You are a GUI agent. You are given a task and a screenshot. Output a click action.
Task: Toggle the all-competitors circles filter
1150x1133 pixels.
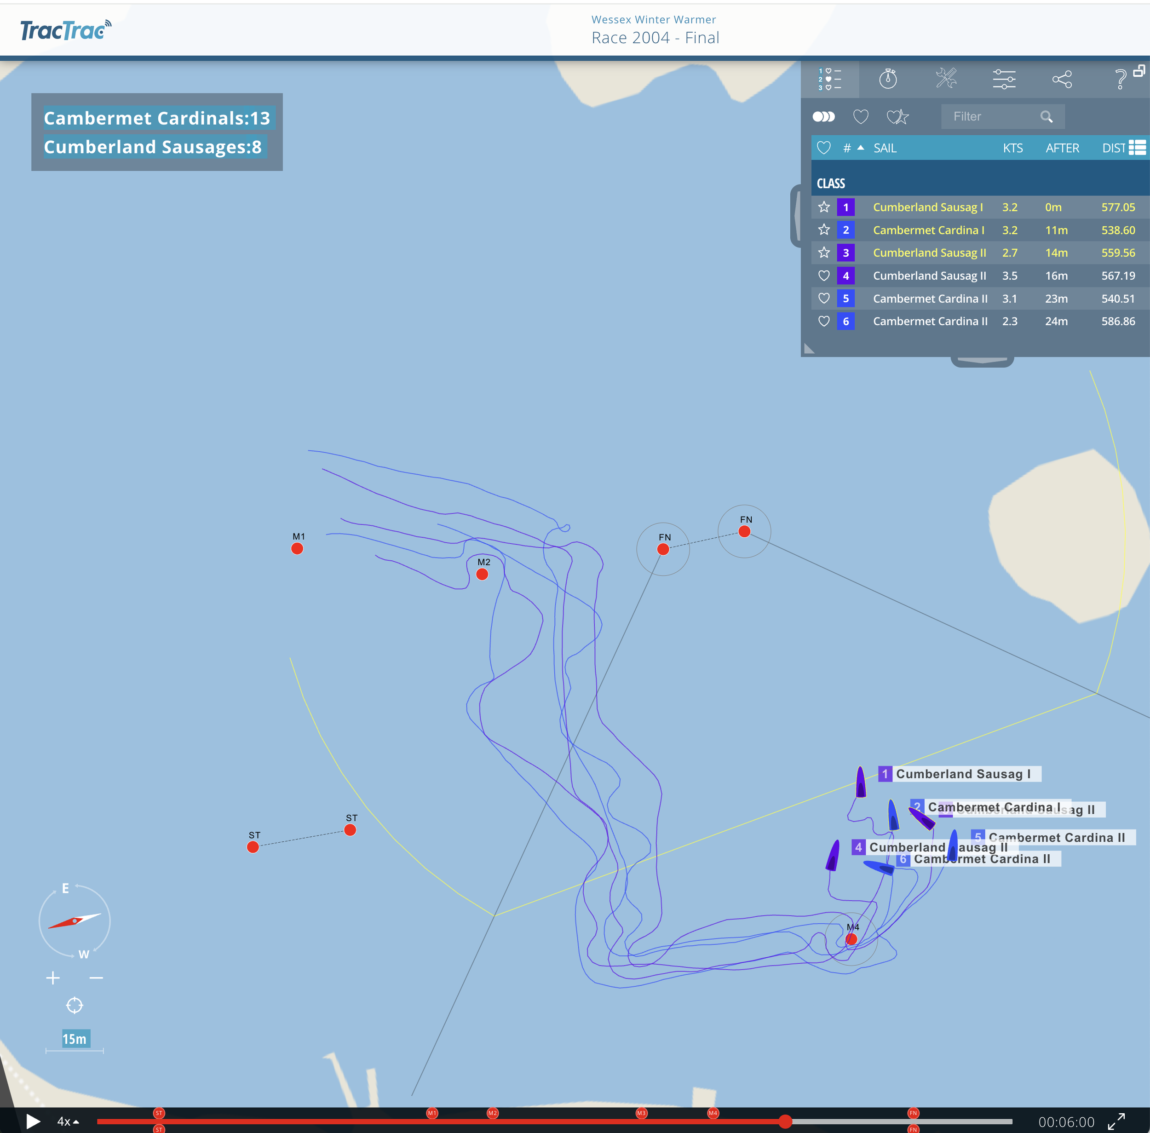click(x=823, y=117)
